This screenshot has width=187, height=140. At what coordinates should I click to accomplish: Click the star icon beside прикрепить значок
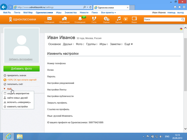[5, 76]
